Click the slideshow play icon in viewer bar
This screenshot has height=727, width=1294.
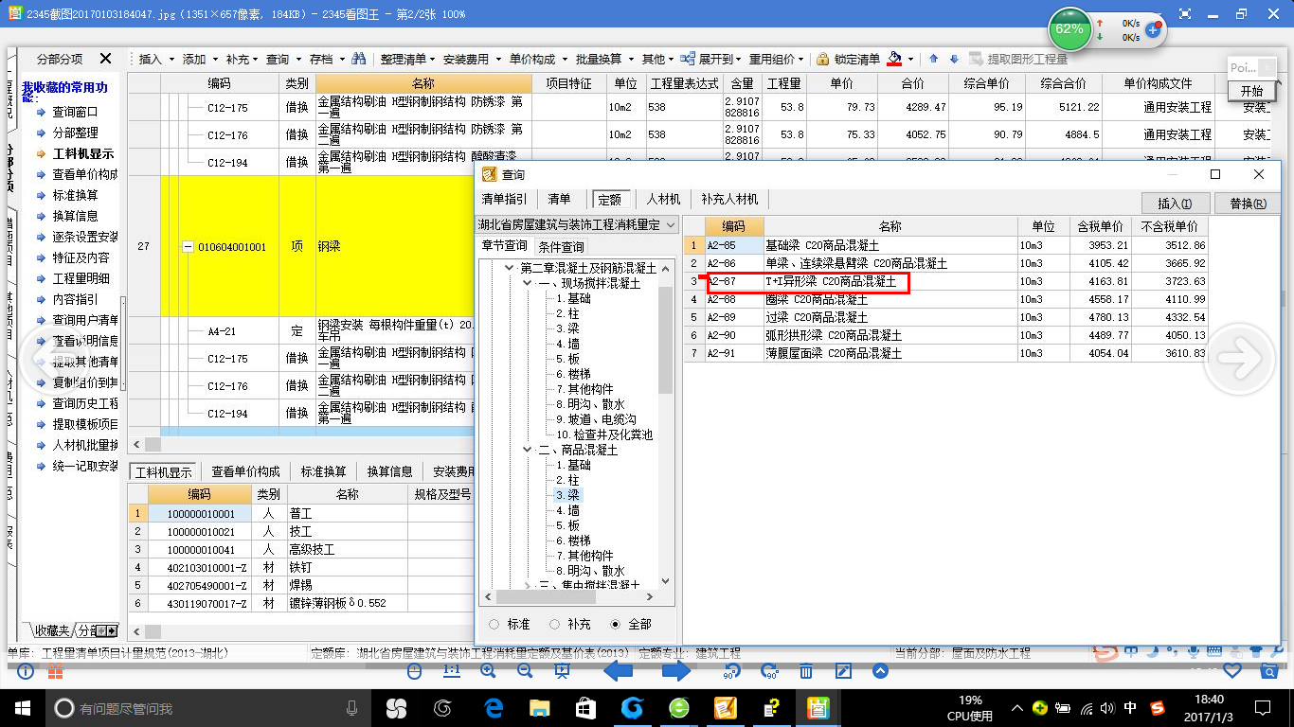click(x=562, y=671)
